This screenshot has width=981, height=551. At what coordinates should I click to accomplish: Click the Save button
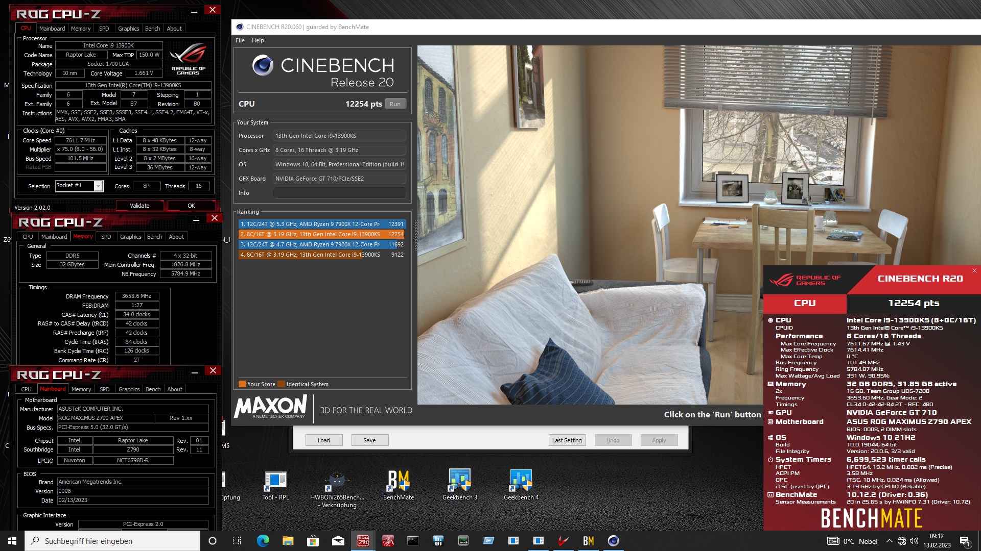click(x=369, y=440)
